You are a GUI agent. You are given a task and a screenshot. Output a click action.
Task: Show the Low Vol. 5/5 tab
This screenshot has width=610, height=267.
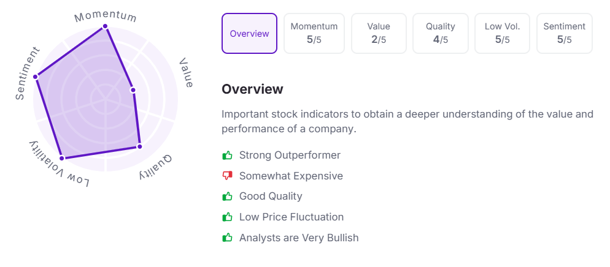(503, 34)
